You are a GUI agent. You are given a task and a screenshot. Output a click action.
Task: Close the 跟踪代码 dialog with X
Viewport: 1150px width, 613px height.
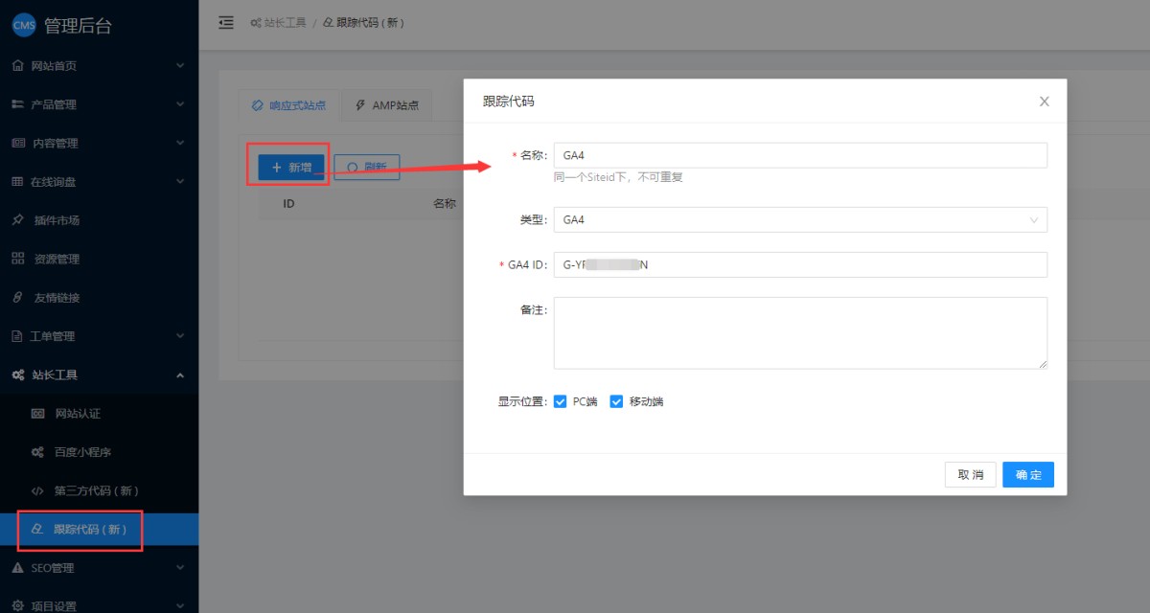[1044, 102]
